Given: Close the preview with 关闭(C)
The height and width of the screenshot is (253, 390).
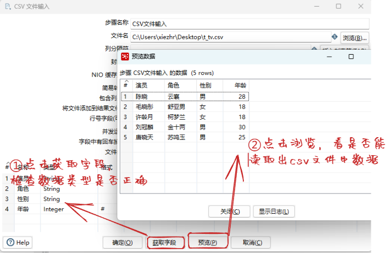Looking at the screenshot, I should point(229,211).
